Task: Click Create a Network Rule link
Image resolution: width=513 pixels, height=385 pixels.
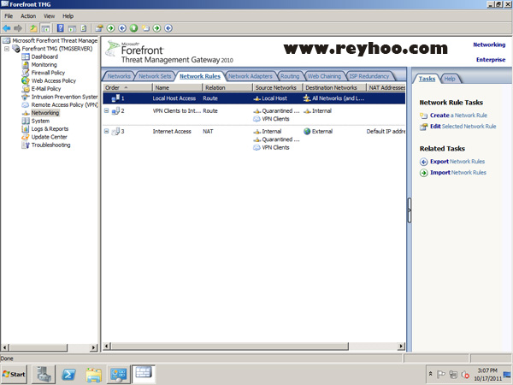Action: pyautogui.click(x=458, y=115)
